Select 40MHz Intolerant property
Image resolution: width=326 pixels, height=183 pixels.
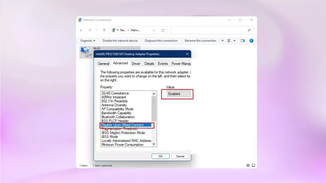click(114, 97)
